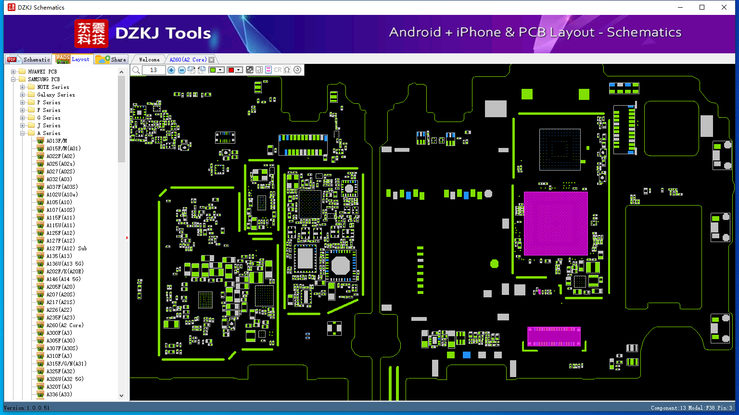This screenshot has height=415, width=739.
Task: Switch to the Welcome tab
Action: pos(149,60)
